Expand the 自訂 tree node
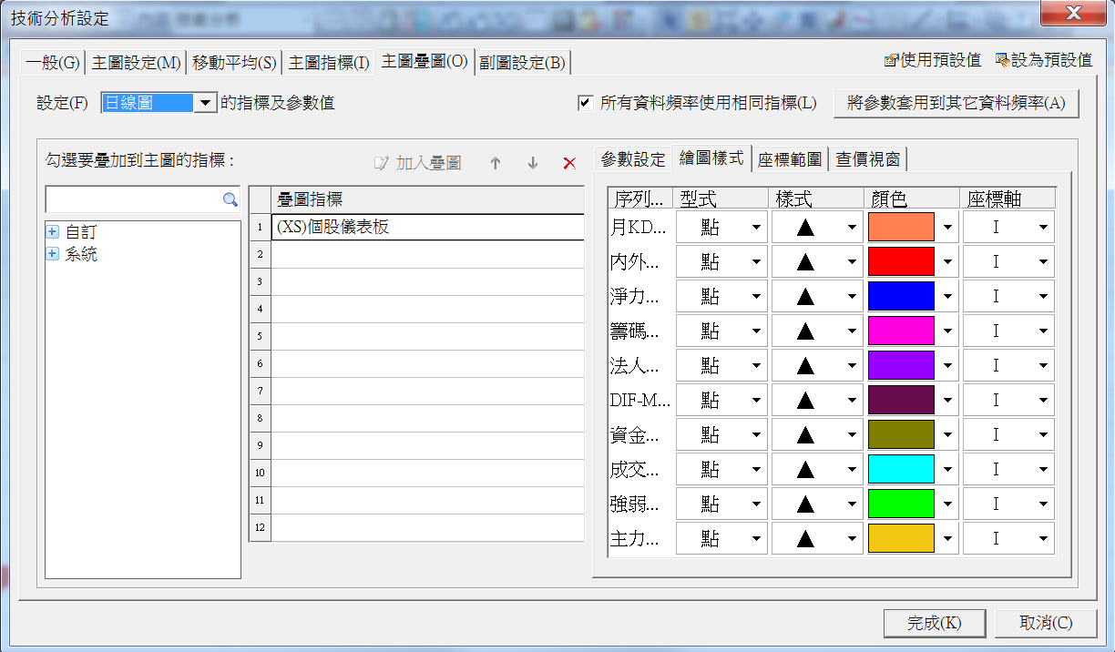This screenshot has height=652, width=1115. [53, 232]
